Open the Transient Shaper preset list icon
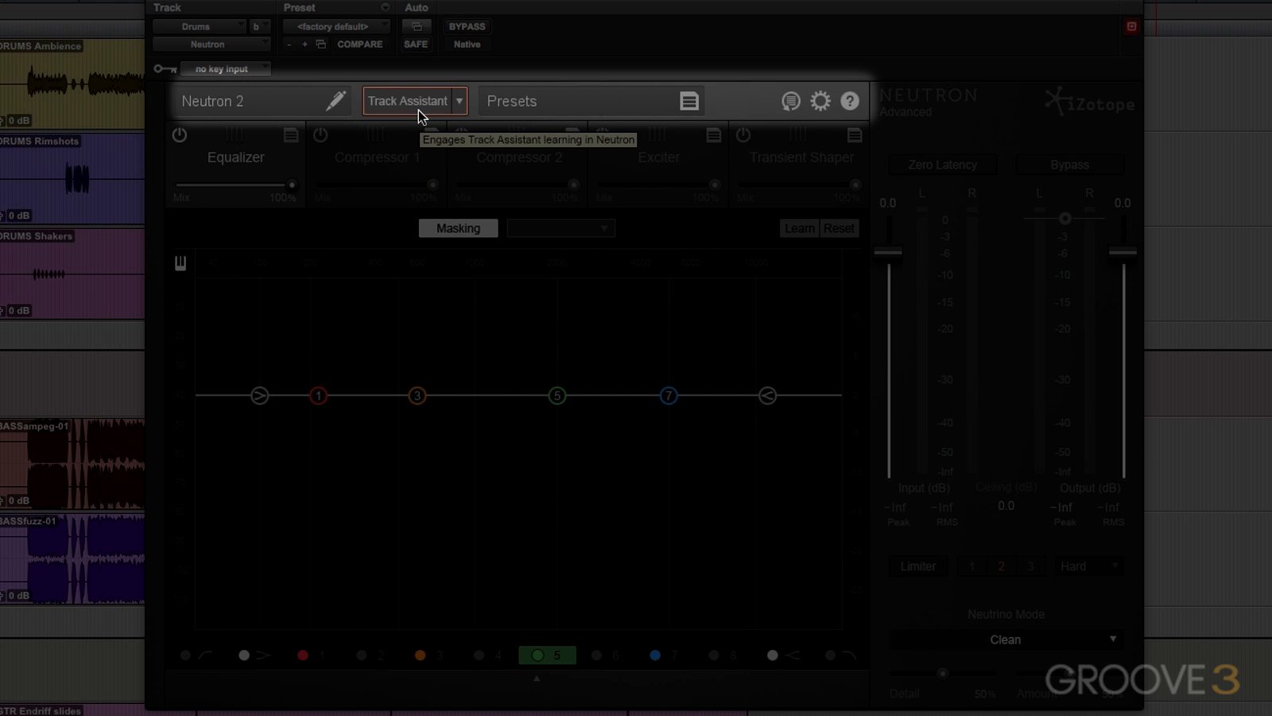Viewport: 1272px width, 716px height. pos(855,135)
